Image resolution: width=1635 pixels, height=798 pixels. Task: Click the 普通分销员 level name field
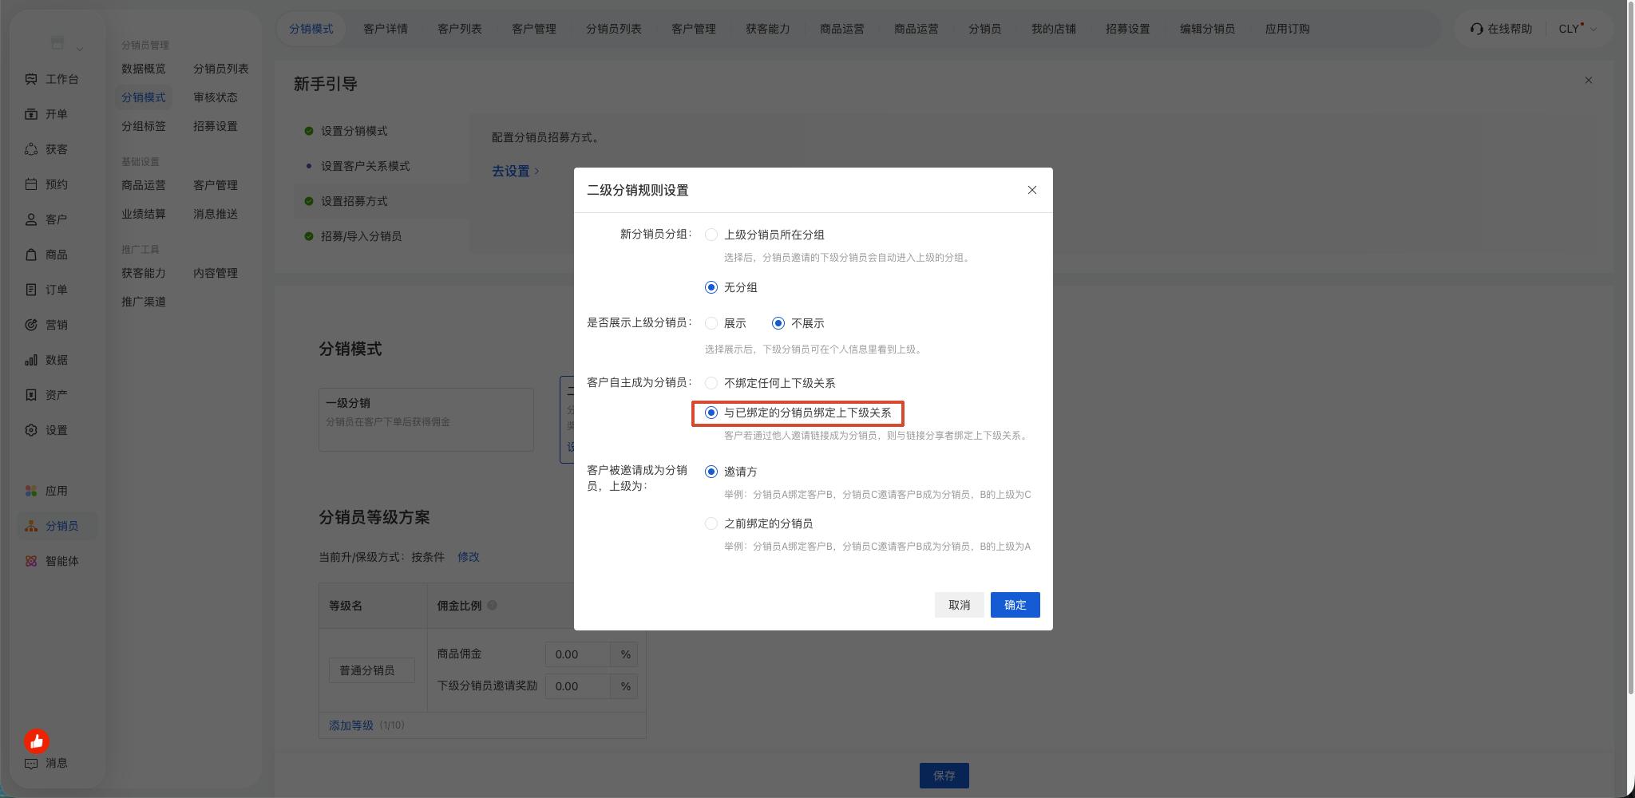tap(372, 670)
